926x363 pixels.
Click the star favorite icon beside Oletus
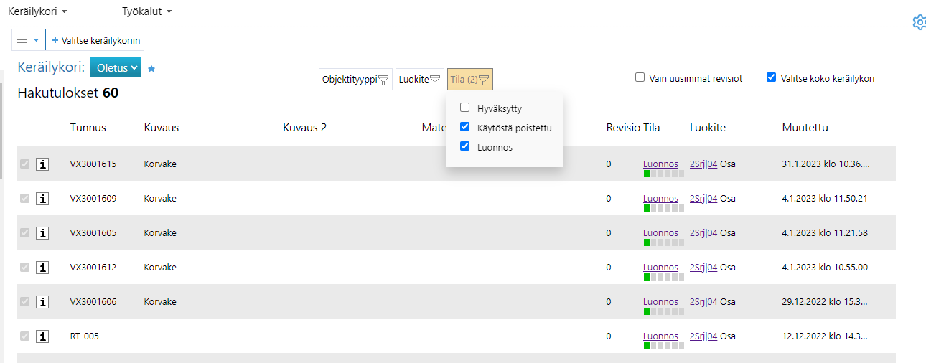coord(151,69)
